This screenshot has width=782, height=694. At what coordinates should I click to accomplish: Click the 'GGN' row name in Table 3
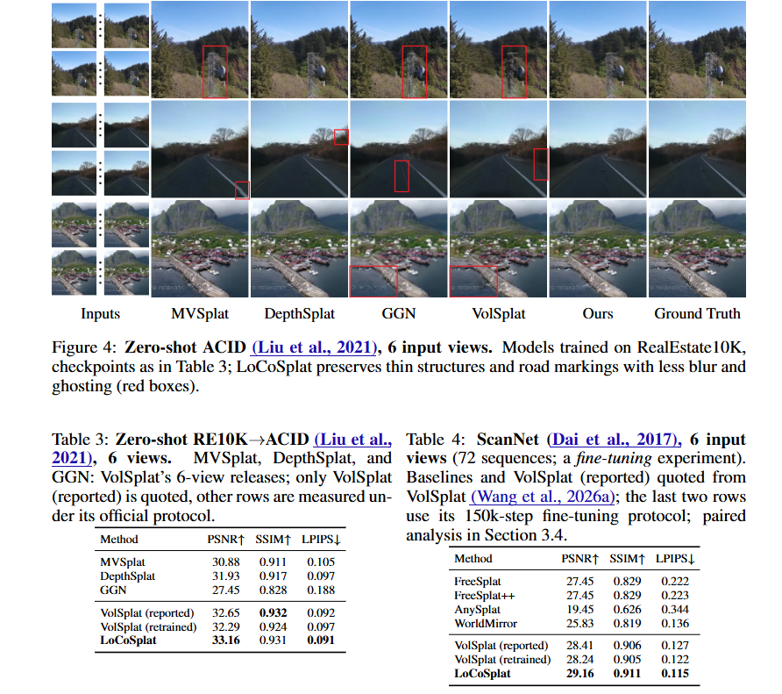pos(113,590)
